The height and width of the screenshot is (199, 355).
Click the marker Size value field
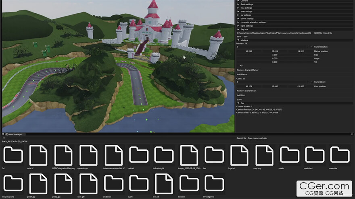[x=275, y=55]
